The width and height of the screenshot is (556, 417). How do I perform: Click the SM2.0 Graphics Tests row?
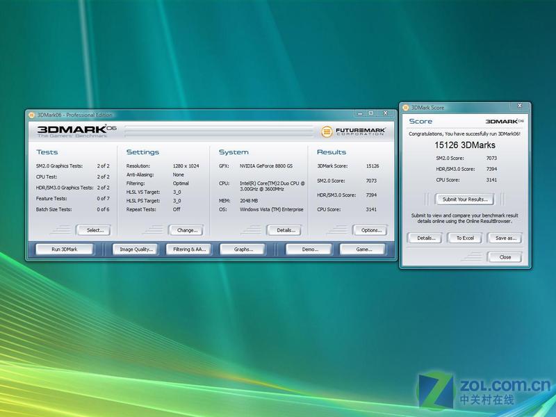click(x=73, y=166)
